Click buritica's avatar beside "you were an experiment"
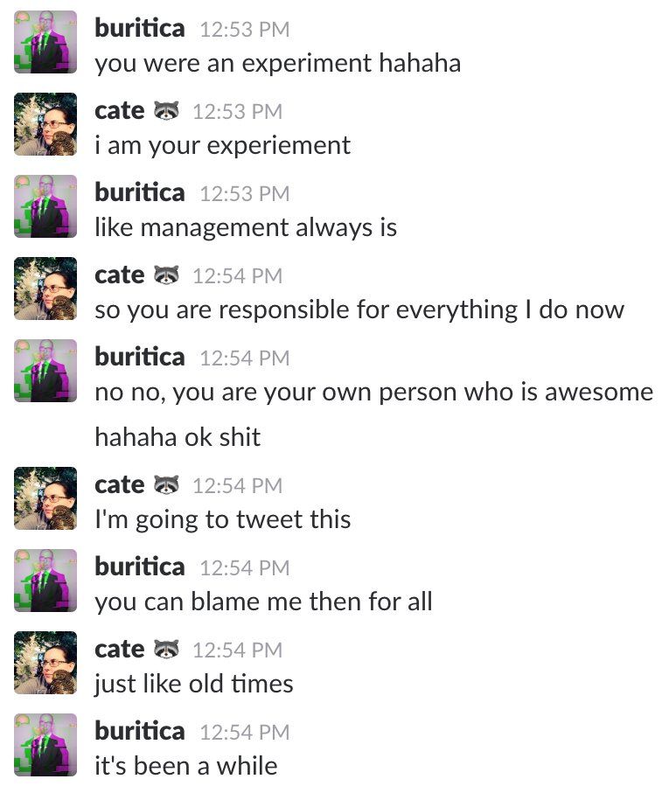 45,42
